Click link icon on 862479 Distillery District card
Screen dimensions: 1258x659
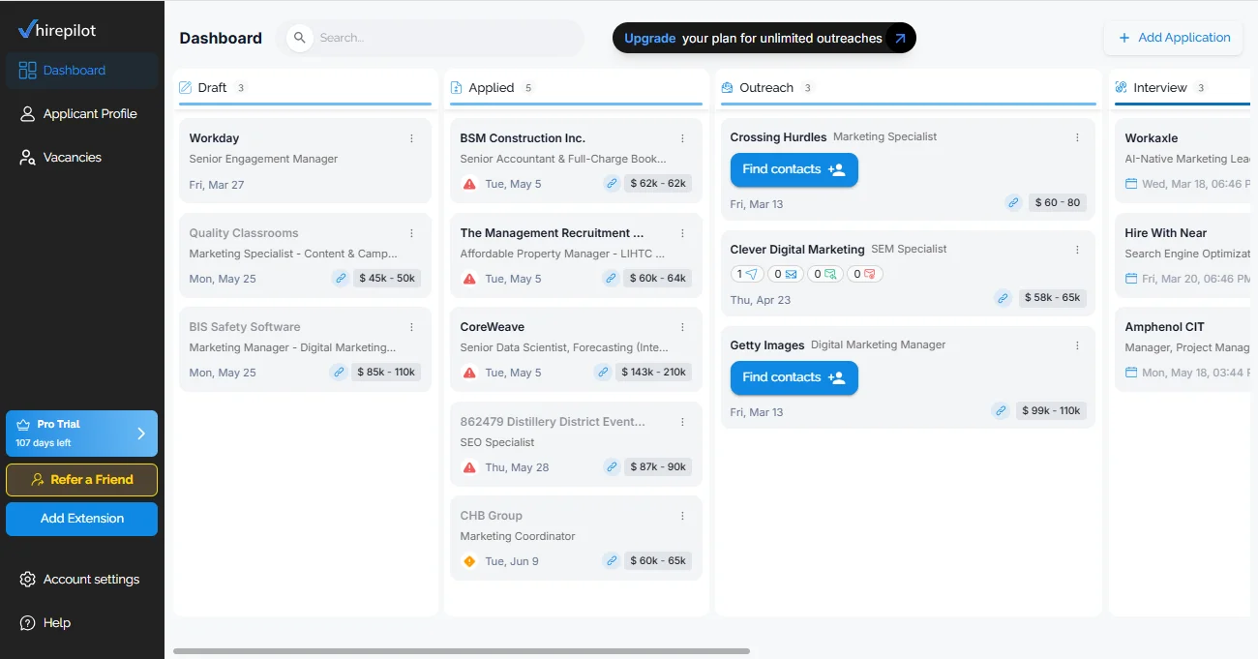(612, 467)
